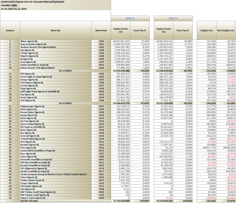Viewport: 236px width, 203px height.
Task: Click the Gulf Sigorta AŞ cell
Action: [56, 100]
